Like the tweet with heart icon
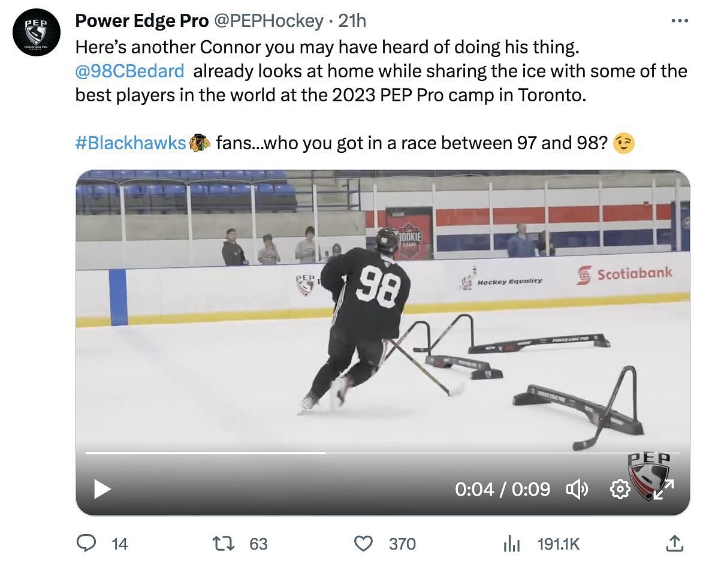This screenshot has width=706, height=567. (363, 544)
